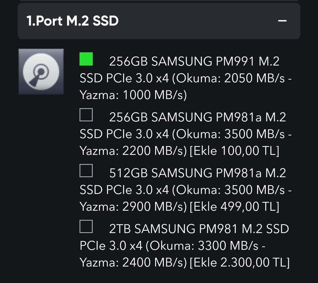Click the "[Ekle 499,00 TL]" price text

[x=234, y=207]
